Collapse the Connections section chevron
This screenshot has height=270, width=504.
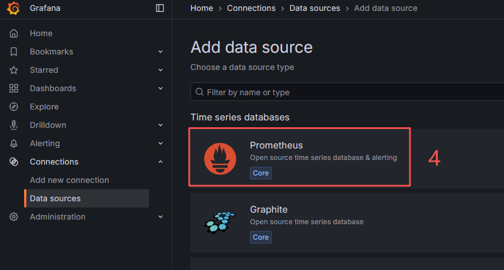pos(161,162)
